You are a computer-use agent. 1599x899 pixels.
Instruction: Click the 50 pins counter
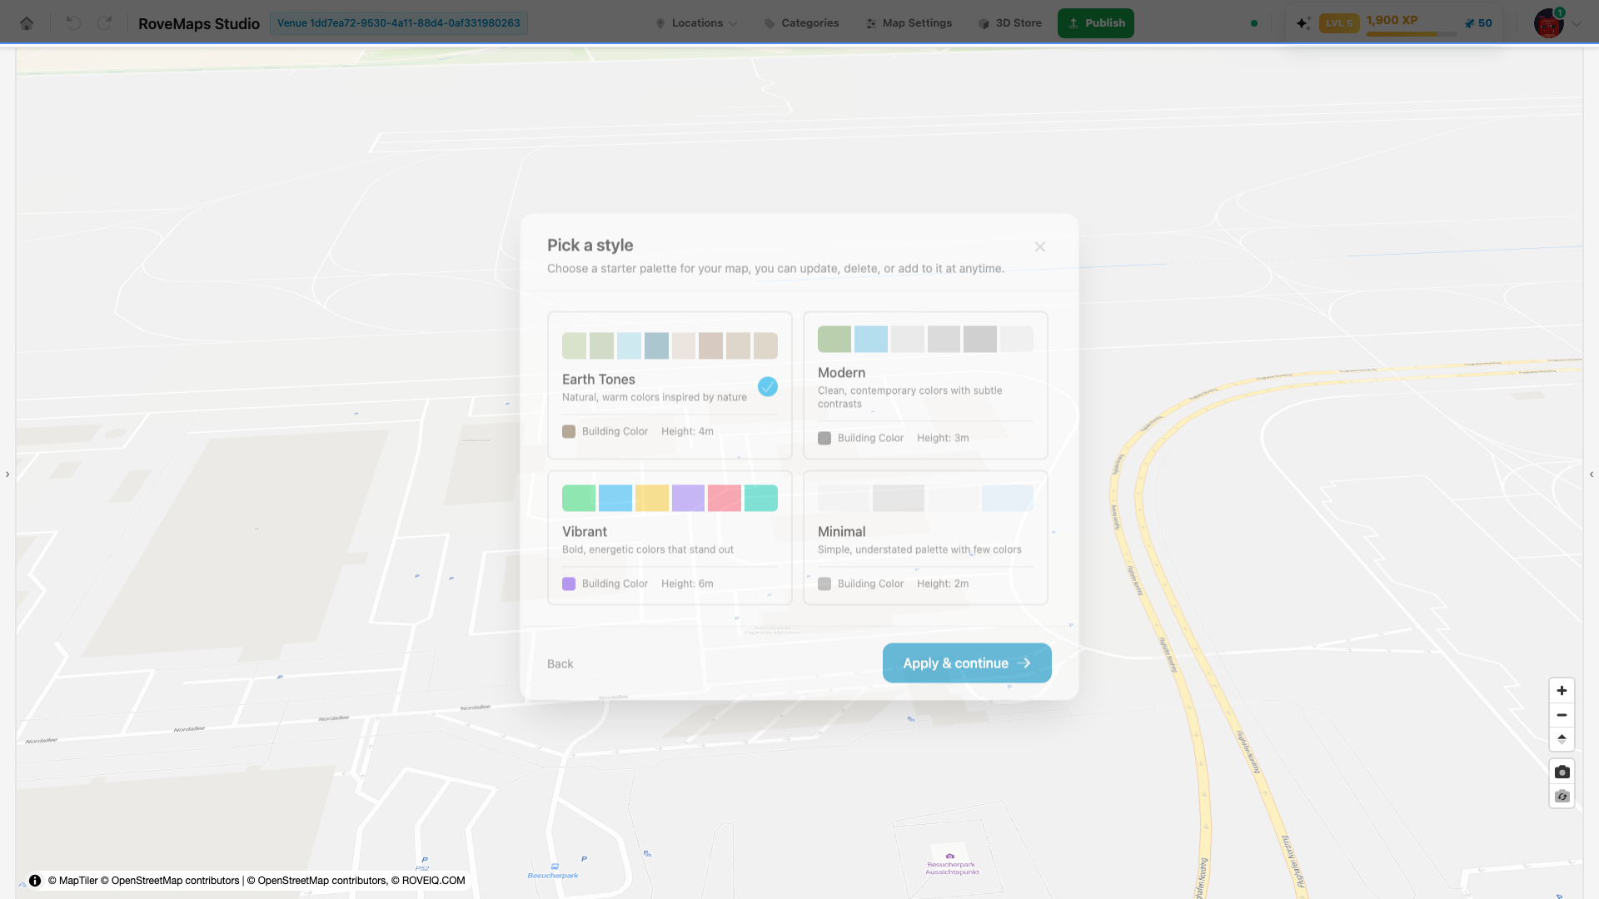pyautogui.click(x=1478, y=23)
